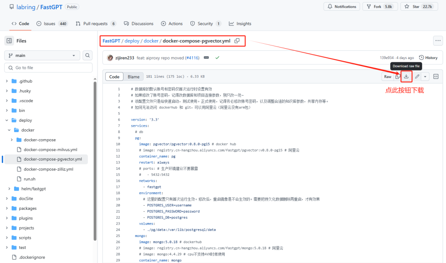The height and width of the screenshot is (263, 446).
Task: Copy file path icon next to docker-compose-pgvector.yml
Action: (x=237, y=40)
